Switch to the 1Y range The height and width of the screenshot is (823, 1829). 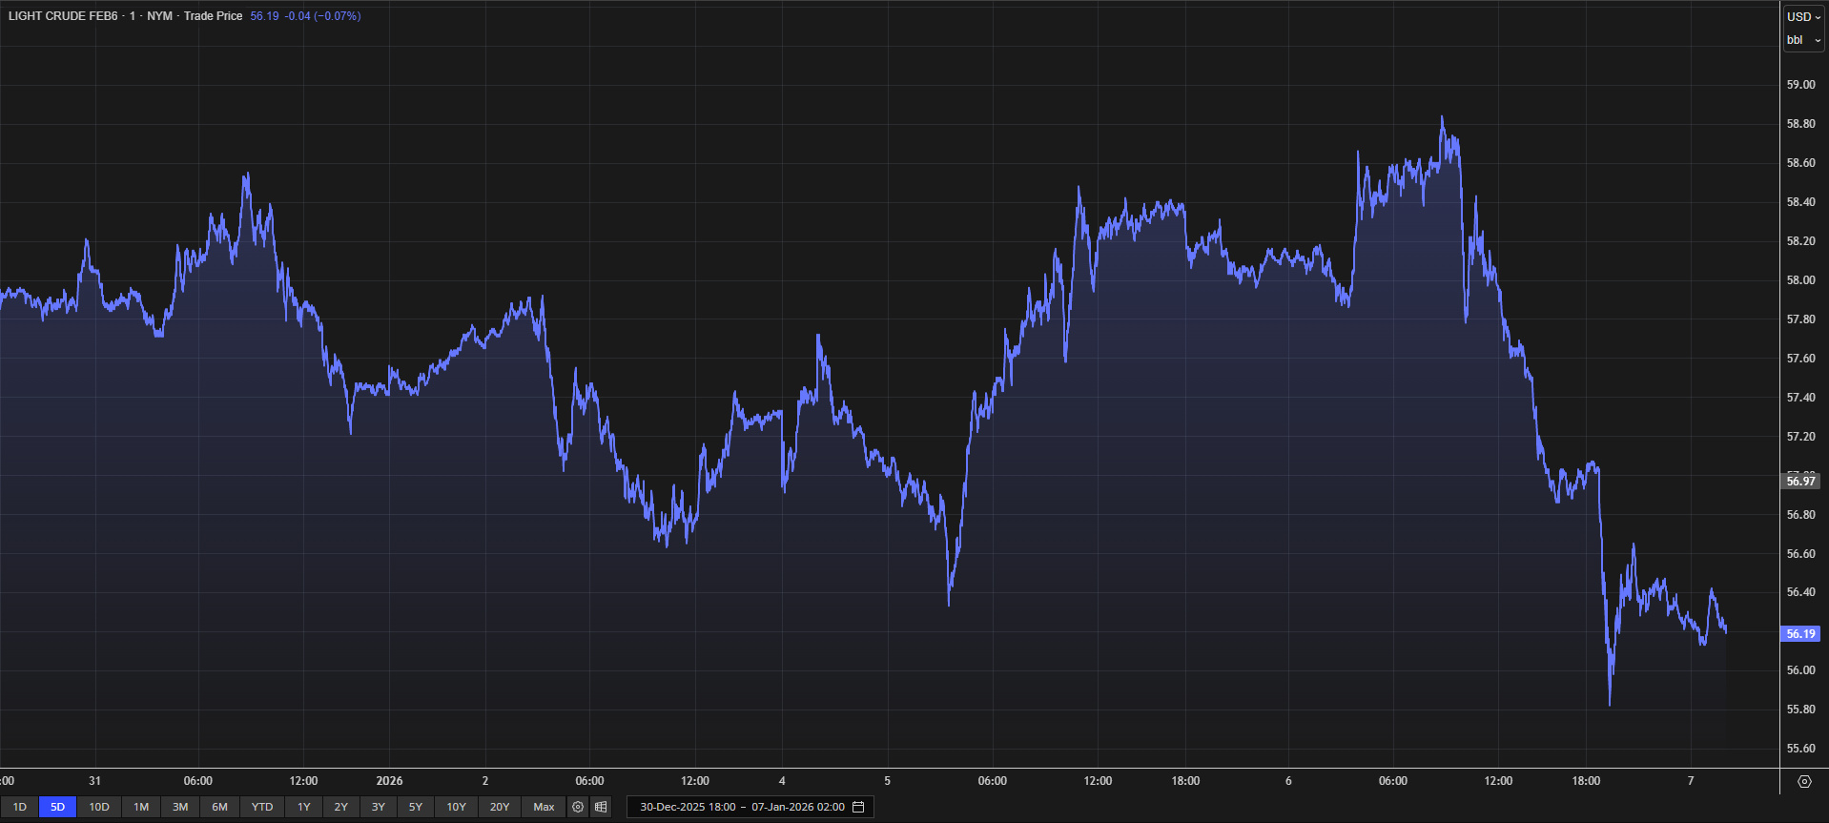pos(304,807)
